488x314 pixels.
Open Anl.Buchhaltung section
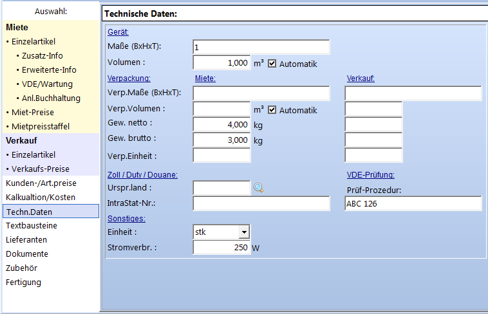pyautogui.click(x=51, y=98)
